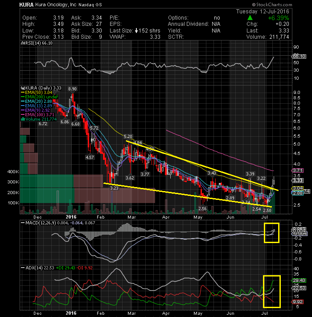This screenshot has width=312, height=317.
Task: Click the 400K volume axis label
Action: pyautogui.click(x=13, y=172)
